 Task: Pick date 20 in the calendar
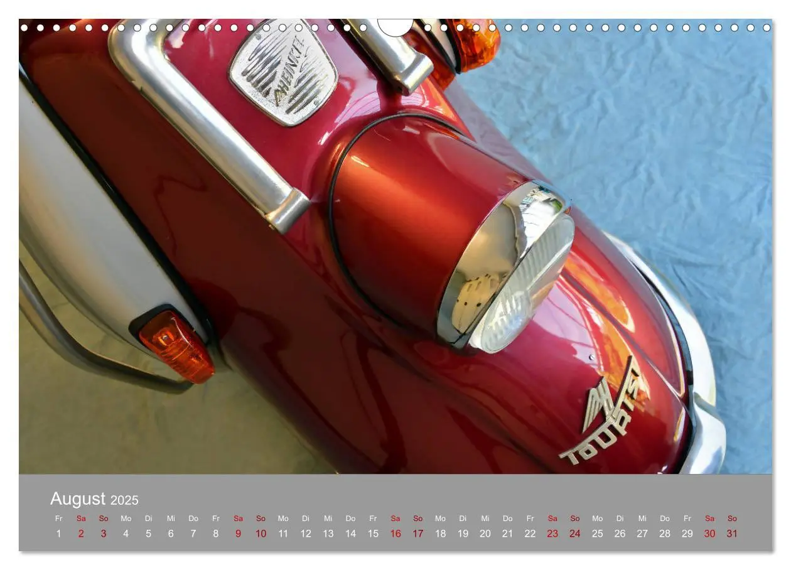coord(485,534)
